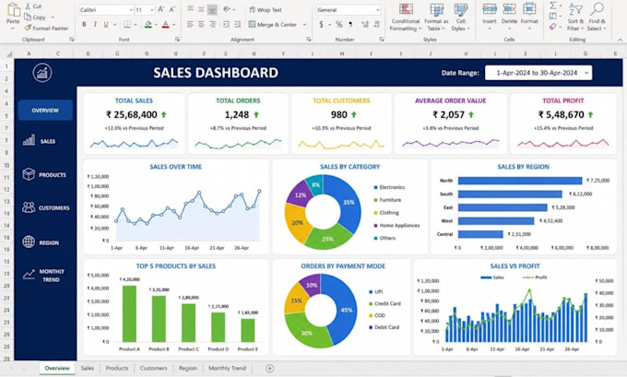Click the Insert cells icon
Image resolution: width=627 pixels, height=377 pixels.
(x=489, y=9)
